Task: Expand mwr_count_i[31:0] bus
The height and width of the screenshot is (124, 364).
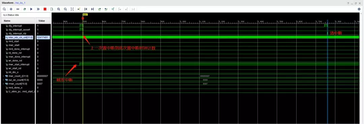Action: pyautogui.click(x=3, y=76)
